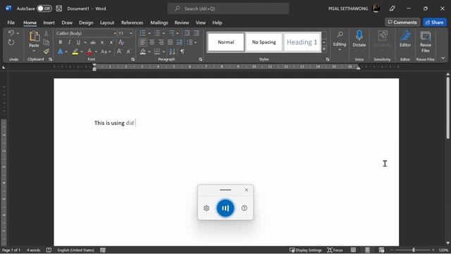The height and width of the screenshot is (254, 451).
Task: Center the paragraph text
Action: tap(152, 42)
